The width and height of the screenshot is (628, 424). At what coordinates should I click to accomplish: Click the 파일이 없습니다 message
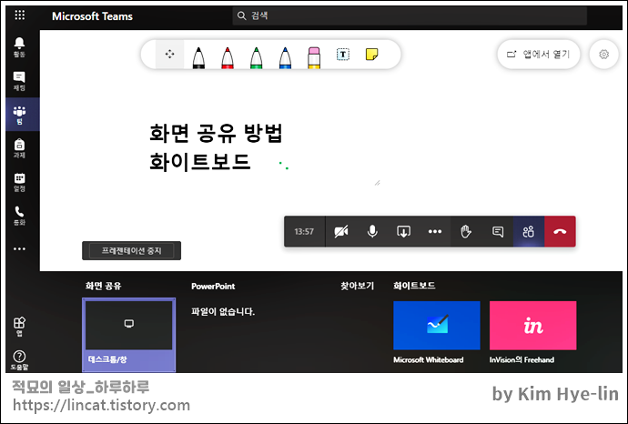(x=223, y=311)
